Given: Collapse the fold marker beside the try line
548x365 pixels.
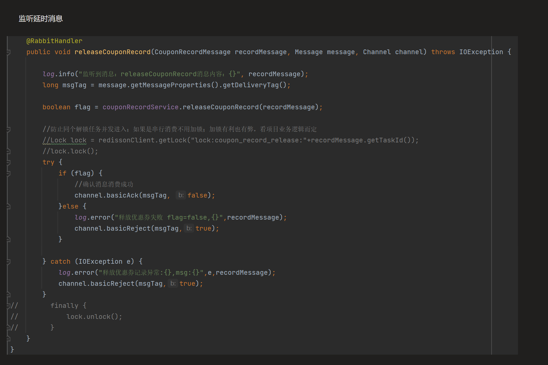Looking at the screenshot, I should point(8,162).
